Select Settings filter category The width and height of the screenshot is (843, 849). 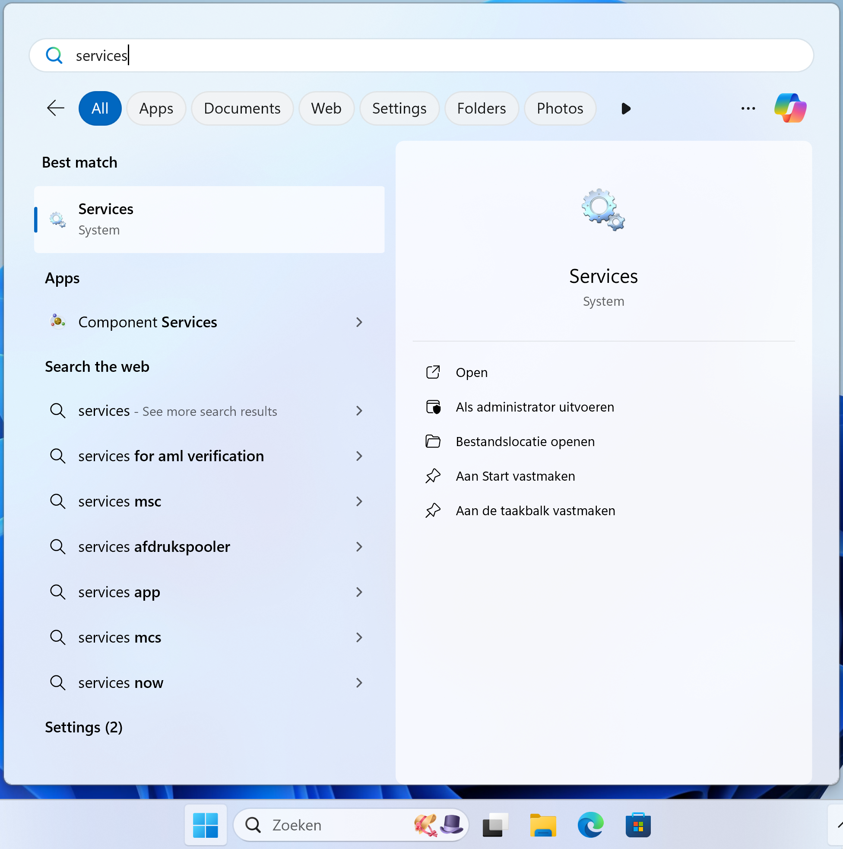click(399, 108)
